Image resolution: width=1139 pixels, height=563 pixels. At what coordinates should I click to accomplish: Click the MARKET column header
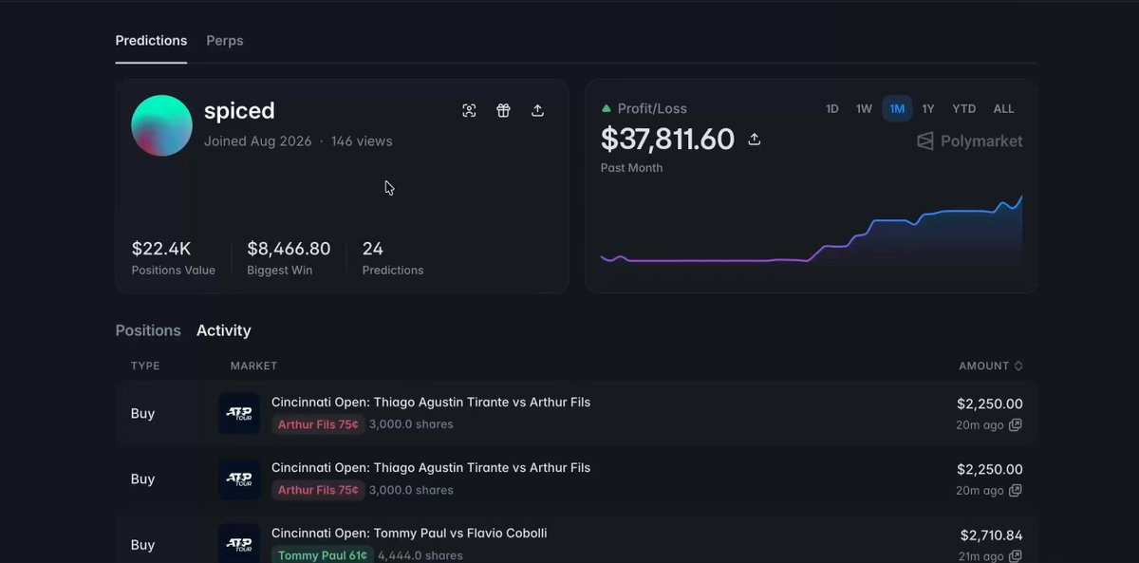click(x=253, y=366)
